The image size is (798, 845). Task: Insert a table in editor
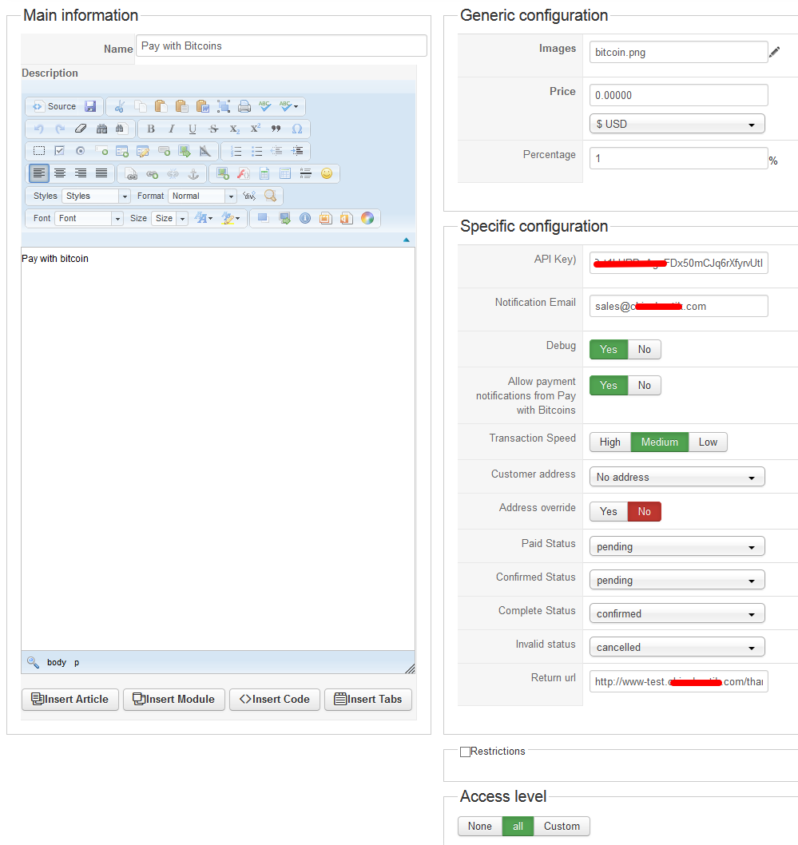pos(285,173)
